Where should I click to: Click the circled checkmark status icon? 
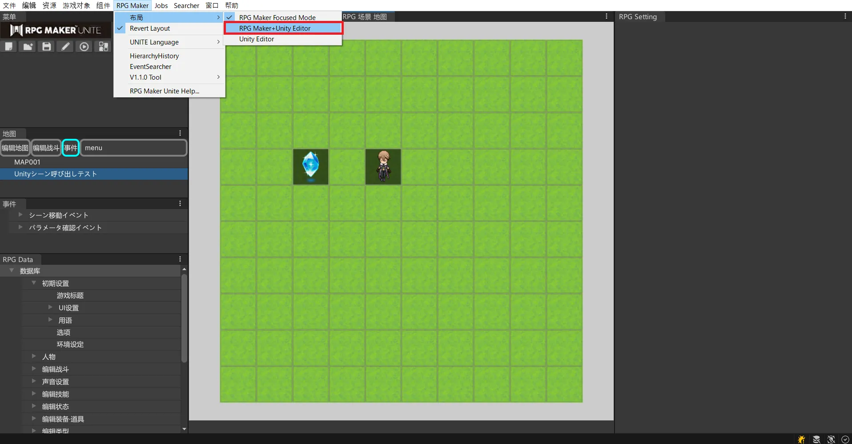(x=845, y=439)
